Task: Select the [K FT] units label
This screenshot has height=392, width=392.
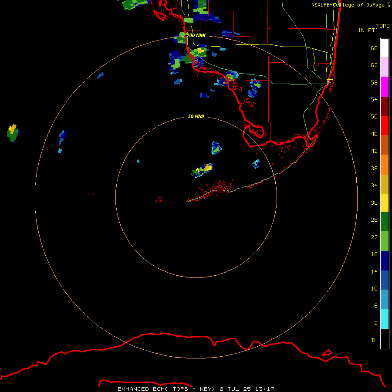Action: tap(368, 30)
